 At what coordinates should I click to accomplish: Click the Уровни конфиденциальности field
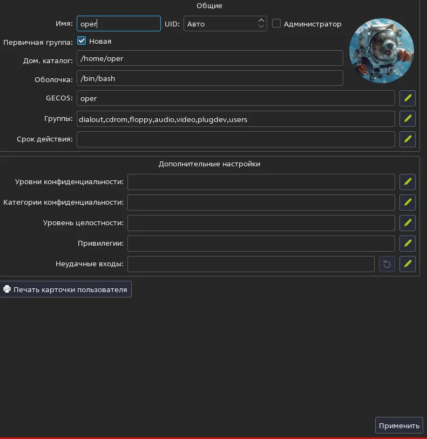(261, 182)
